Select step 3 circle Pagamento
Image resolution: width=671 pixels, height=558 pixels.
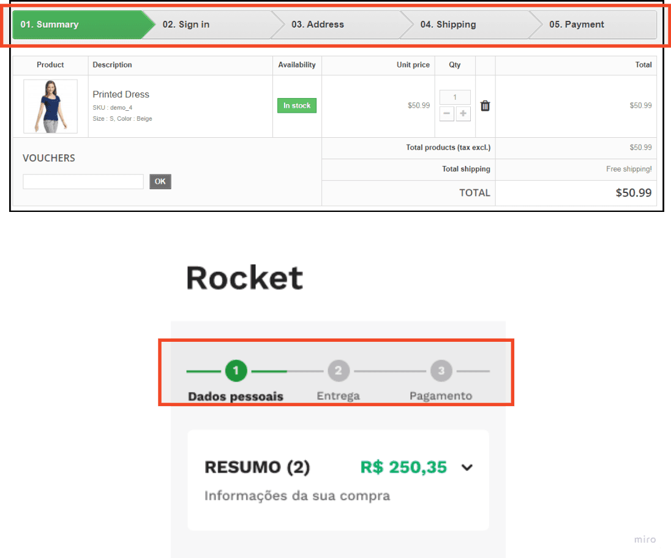pyautogui.click(x=441, y=371)
